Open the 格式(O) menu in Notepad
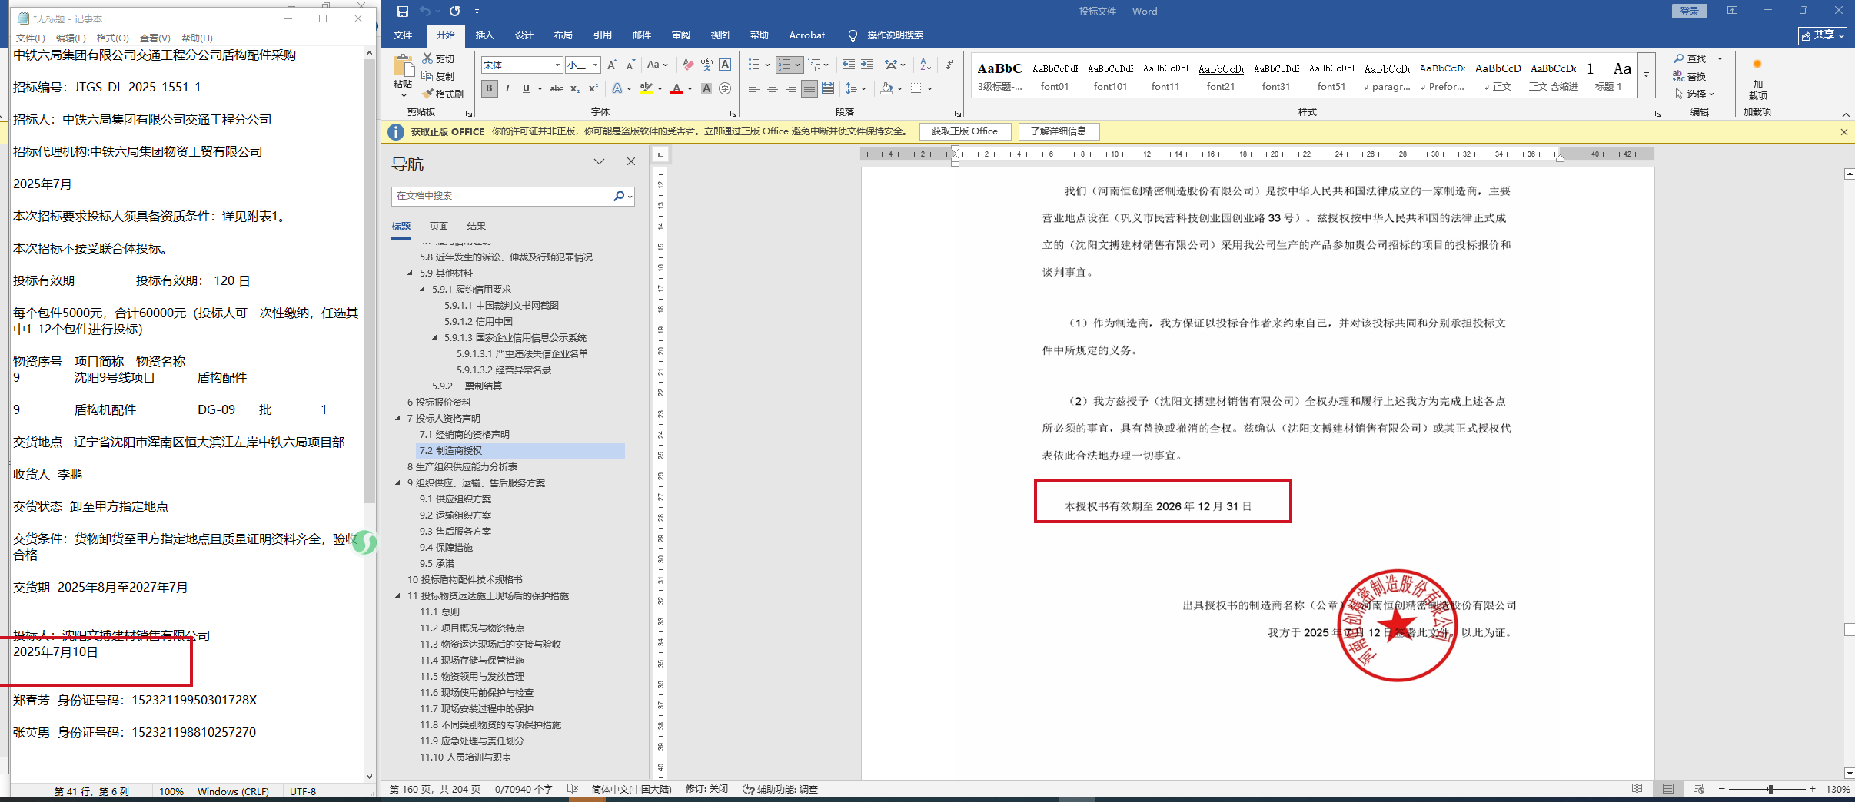This screenshot has height=802, width=1855. coord(112,38)
